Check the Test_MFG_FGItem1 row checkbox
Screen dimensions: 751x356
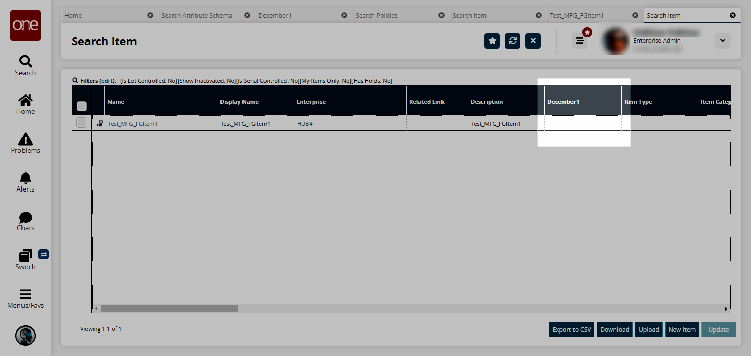click(81, 123)
